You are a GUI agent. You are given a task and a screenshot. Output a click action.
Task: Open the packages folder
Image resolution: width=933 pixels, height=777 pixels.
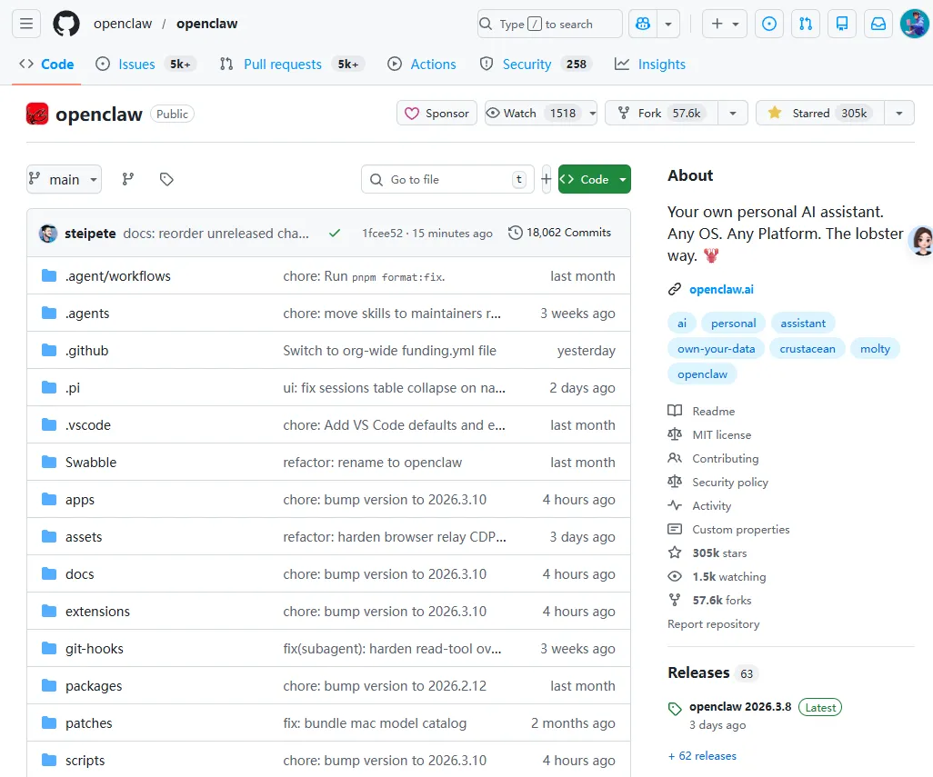coord(94,686)
